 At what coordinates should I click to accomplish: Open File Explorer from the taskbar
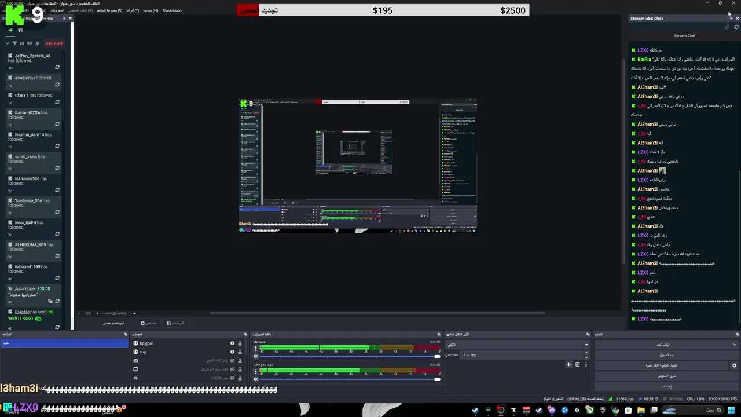641,410
